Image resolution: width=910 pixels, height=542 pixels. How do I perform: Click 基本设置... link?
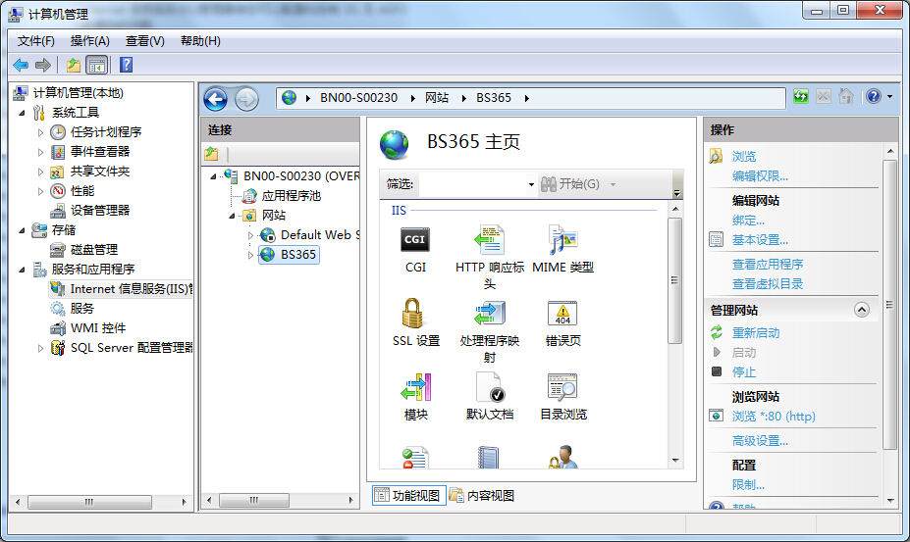pos(760,240)
